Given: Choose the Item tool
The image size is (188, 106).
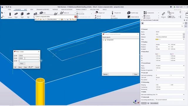Looking at the screenshot, I should [43, 13].
